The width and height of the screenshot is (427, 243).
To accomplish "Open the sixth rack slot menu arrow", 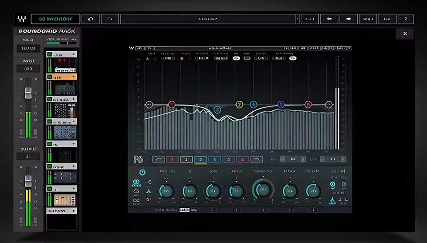I will coord(74,166).
